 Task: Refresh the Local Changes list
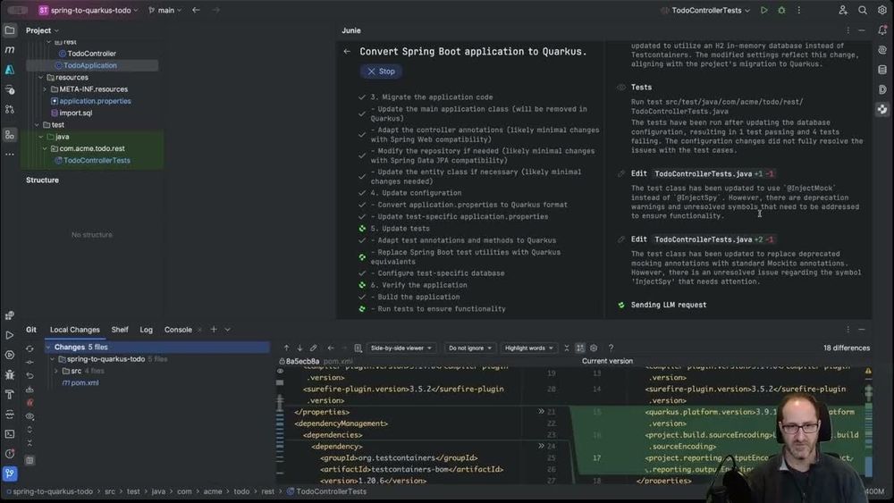tap(30, 348)
